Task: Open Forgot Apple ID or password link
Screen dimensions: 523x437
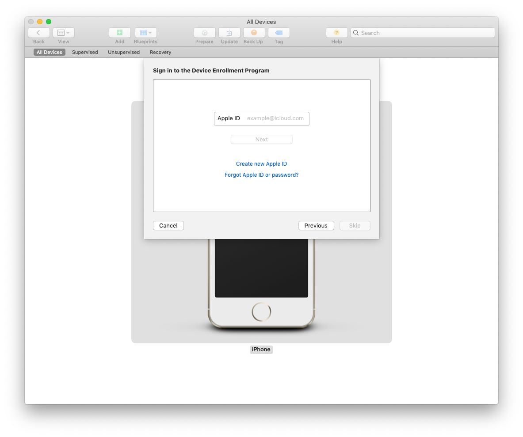Action: 261,175
